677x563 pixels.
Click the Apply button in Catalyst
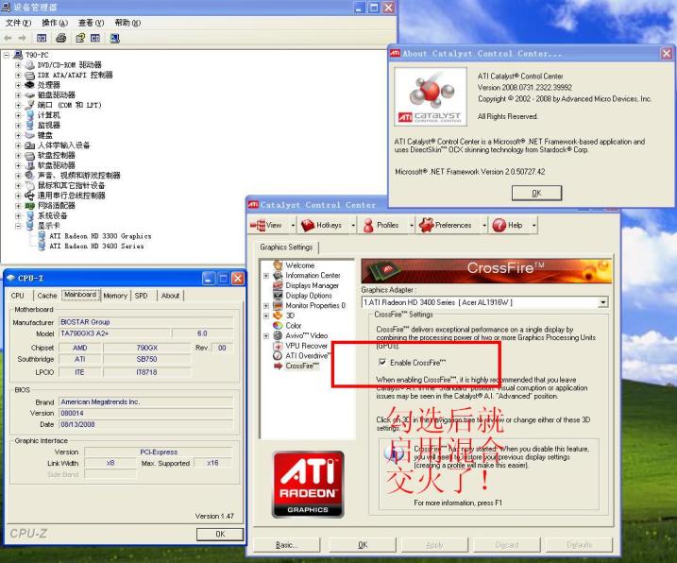point(434,545)
